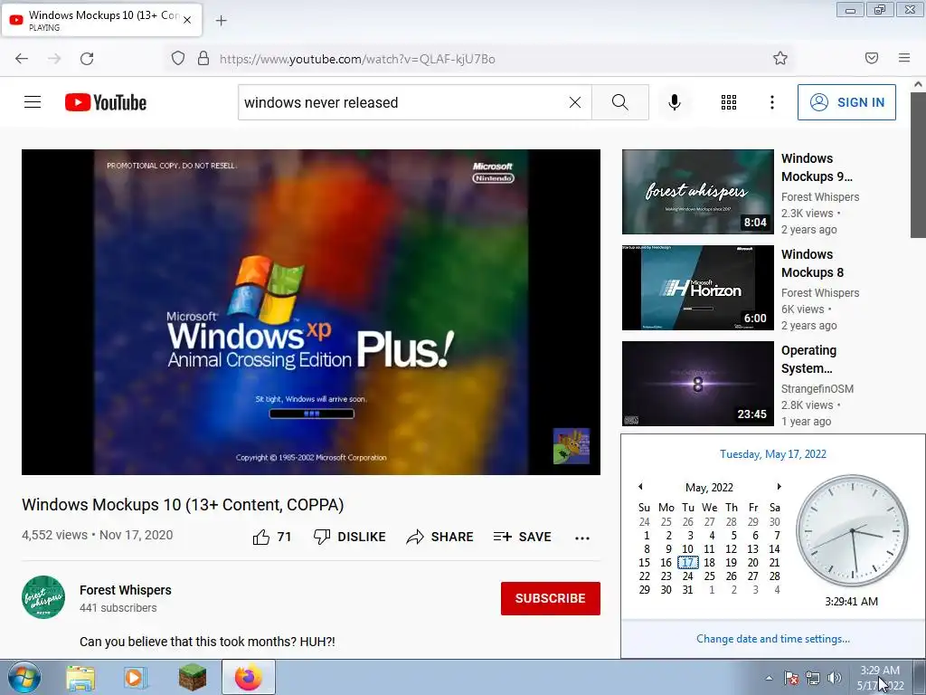Click the YouTube logo
Viewport: 926px width, 695px height.
(x=106, y=102)
